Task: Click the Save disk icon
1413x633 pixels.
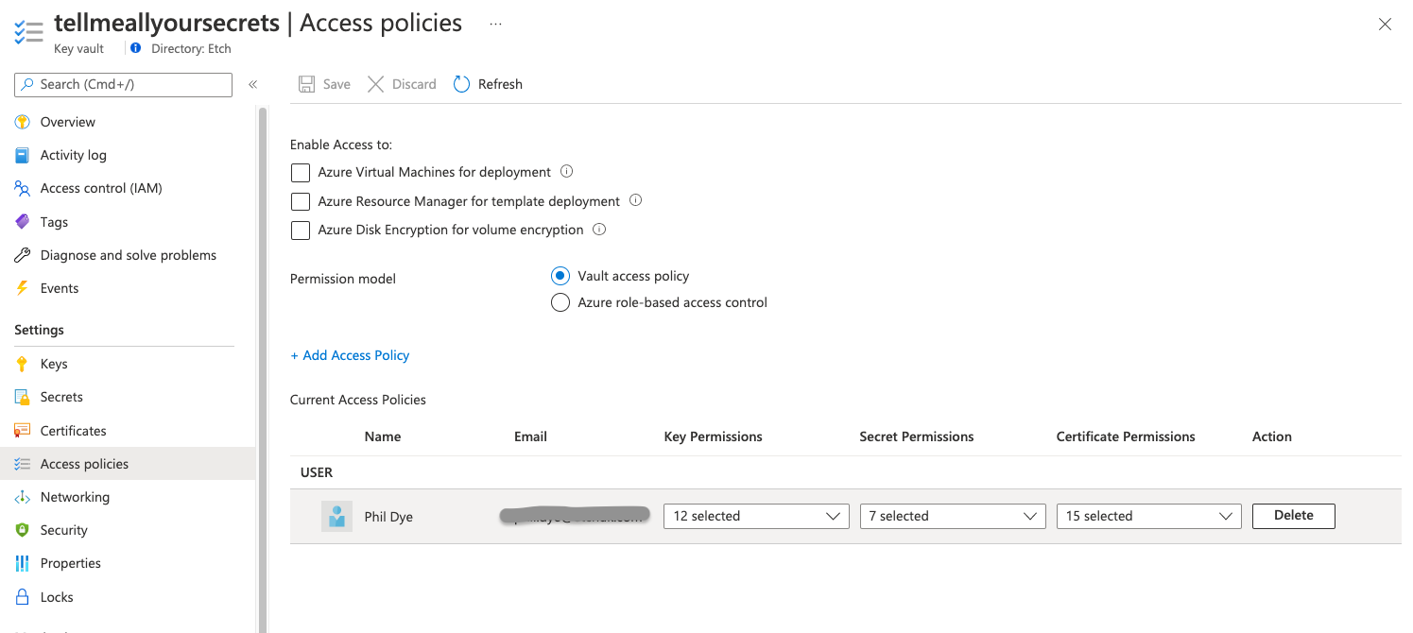Action: coord(306,84)
